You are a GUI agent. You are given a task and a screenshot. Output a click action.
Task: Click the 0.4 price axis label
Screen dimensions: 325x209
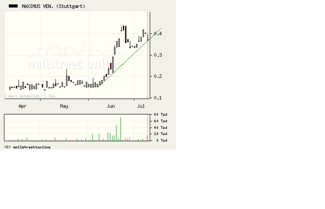point(158,33)
